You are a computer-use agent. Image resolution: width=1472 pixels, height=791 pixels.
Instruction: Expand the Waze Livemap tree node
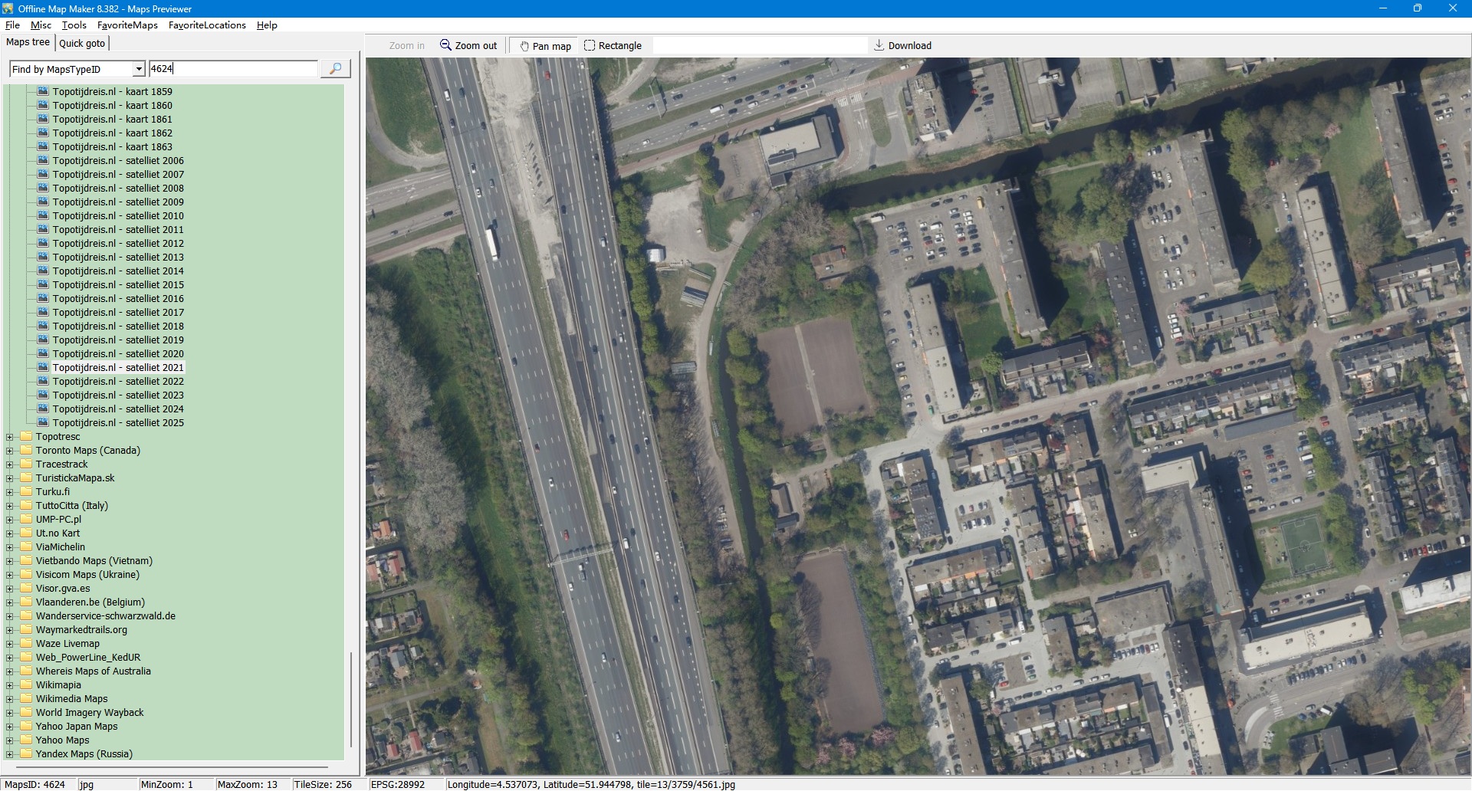tap(10, 644)
